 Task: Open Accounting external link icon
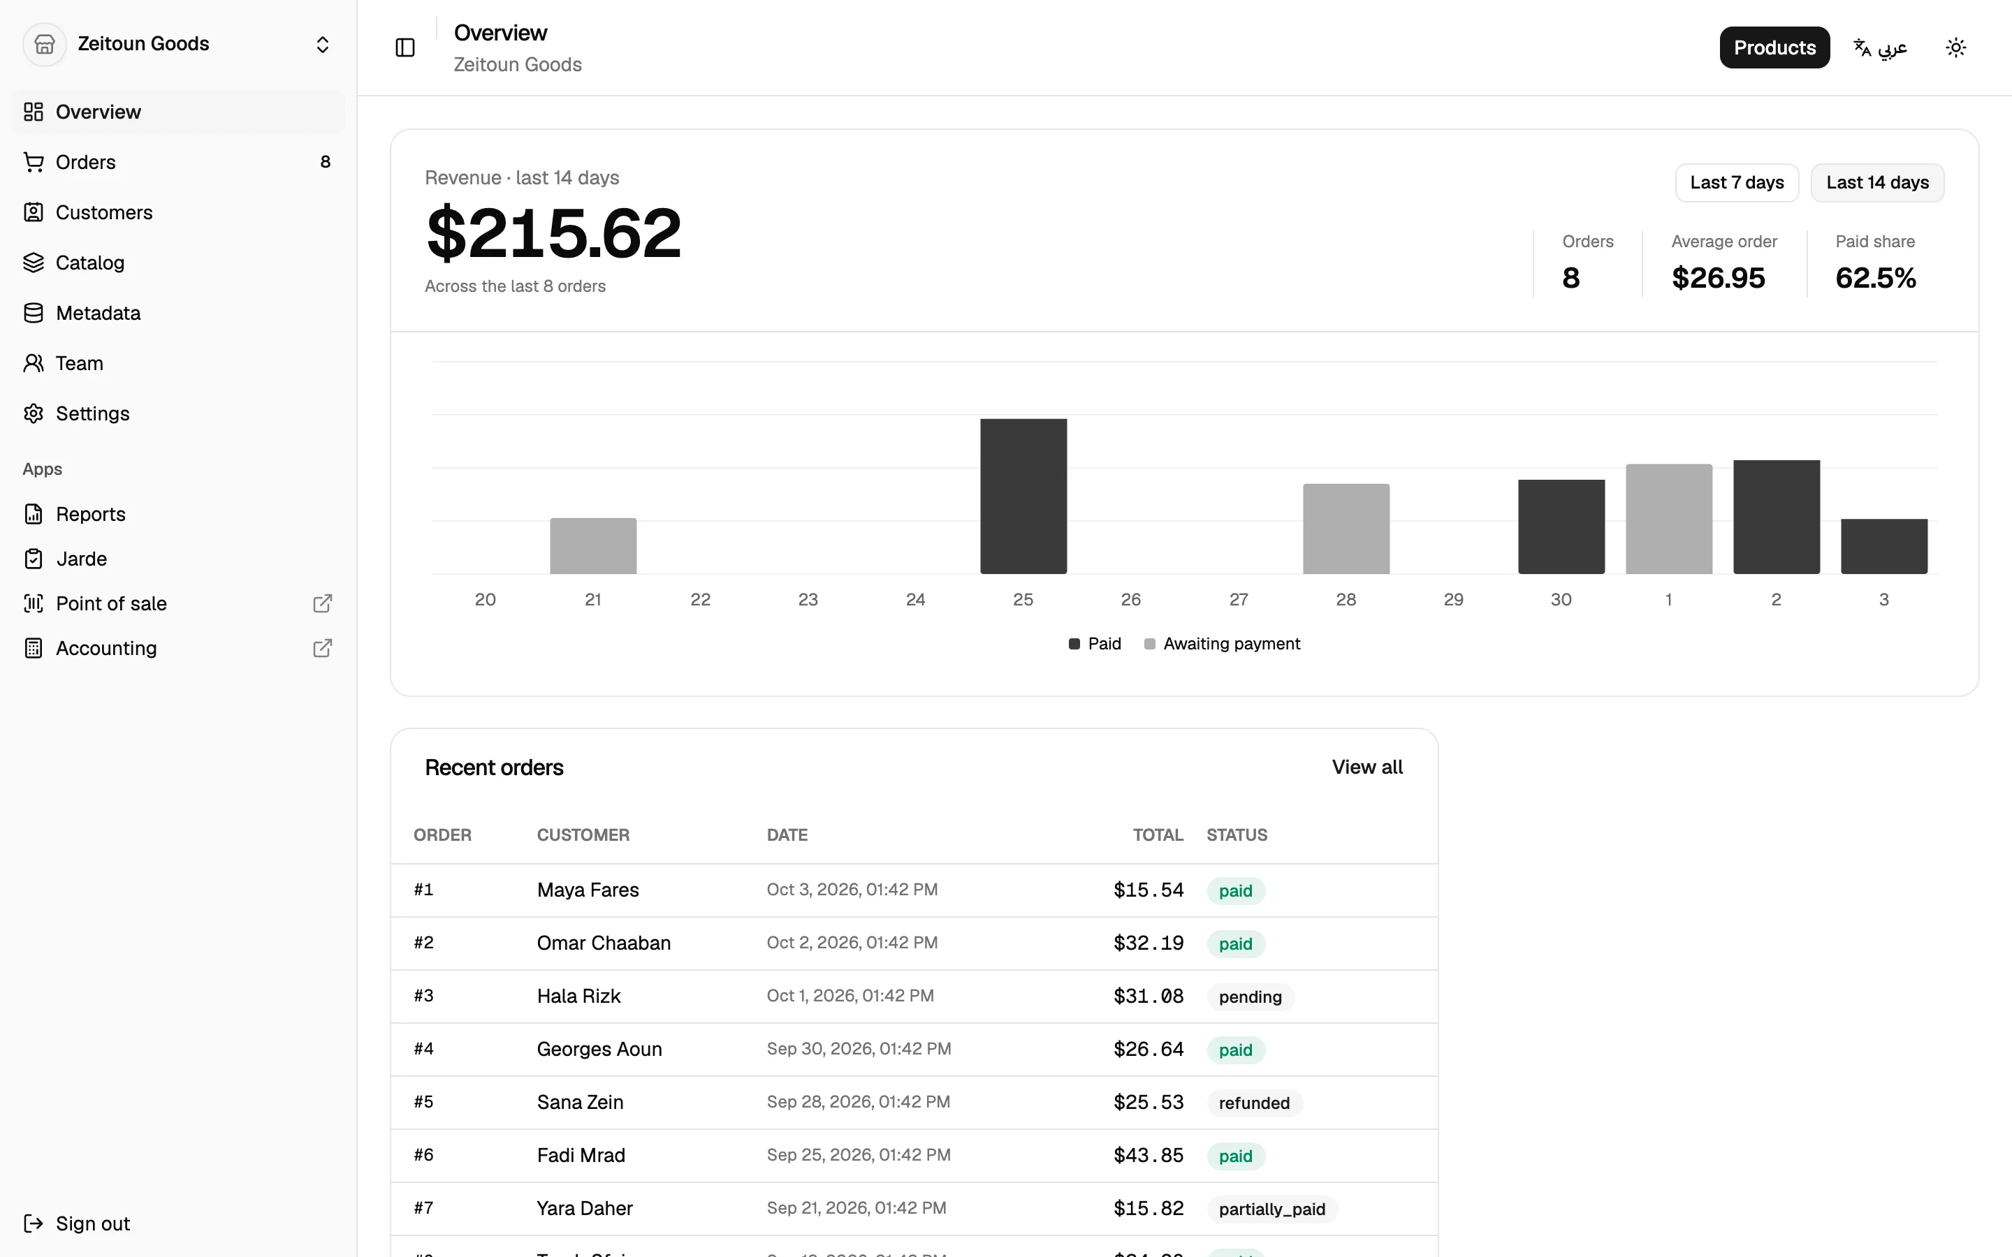pos(323,649)
